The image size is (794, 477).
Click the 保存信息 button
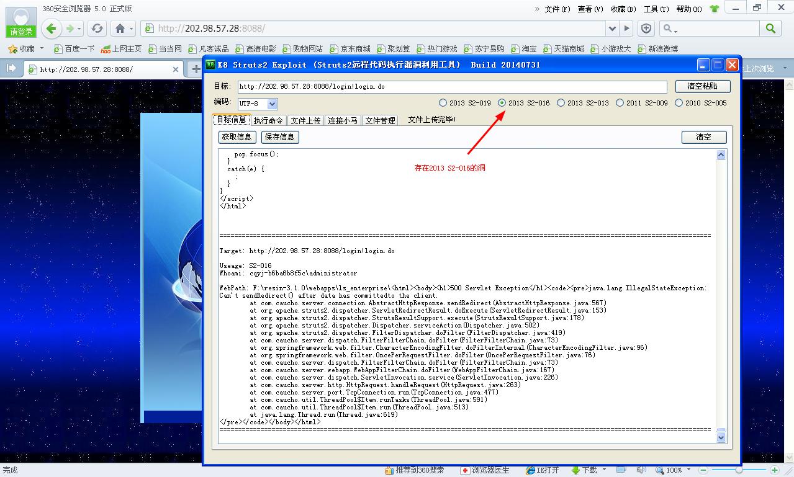pyautogui.click(x=280, y=137)
